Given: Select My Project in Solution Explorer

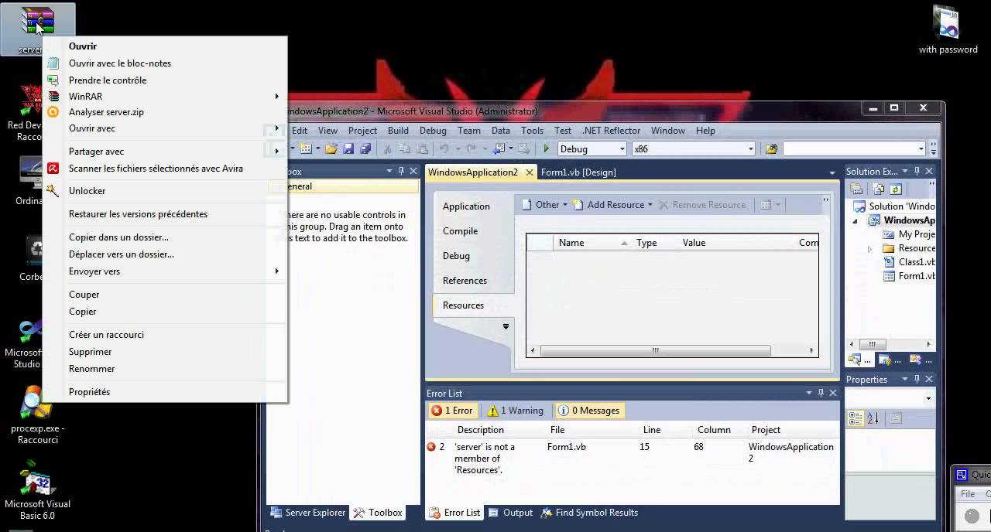Looking at the screenshot, I should point(909,234).
